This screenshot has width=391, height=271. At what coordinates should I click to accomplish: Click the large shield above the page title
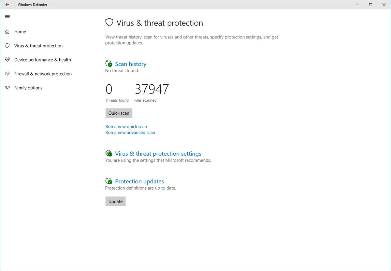coord(109,22)
